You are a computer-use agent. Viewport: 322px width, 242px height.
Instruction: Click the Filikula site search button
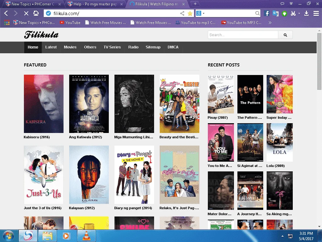click(x=285, y=35)
